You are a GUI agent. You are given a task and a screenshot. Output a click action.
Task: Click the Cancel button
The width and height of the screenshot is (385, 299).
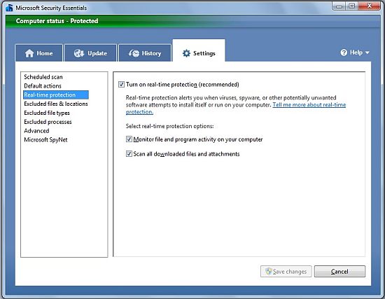pos(339,271)
